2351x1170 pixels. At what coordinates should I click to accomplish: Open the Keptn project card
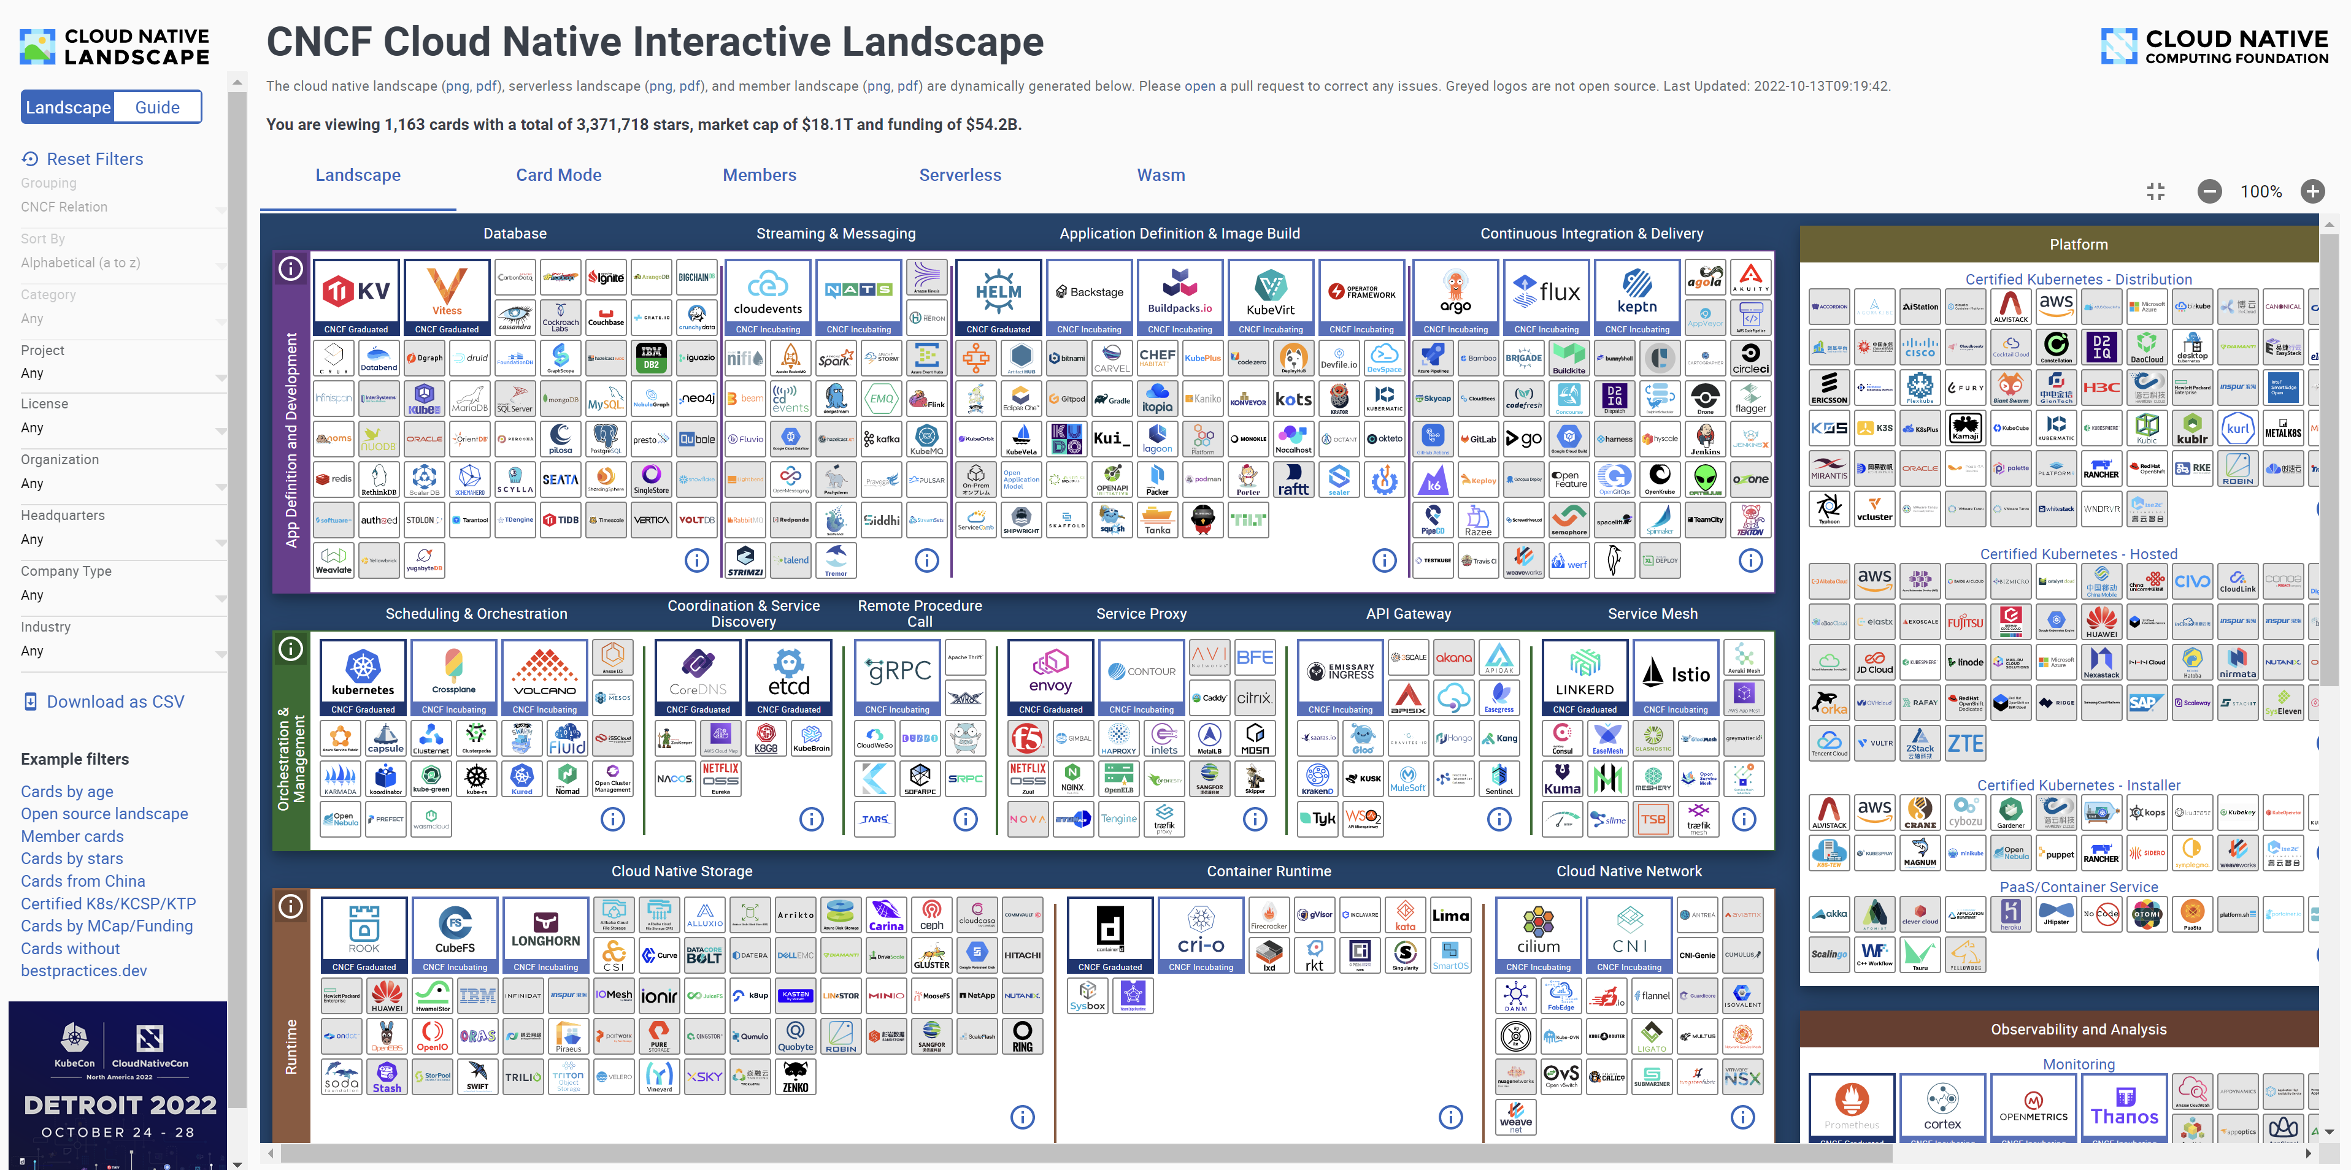pos(1637,297)
